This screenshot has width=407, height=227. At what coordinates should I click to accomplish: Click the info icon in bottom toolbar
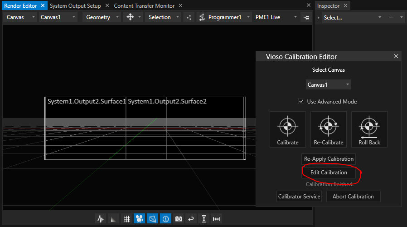click(165, 219)
